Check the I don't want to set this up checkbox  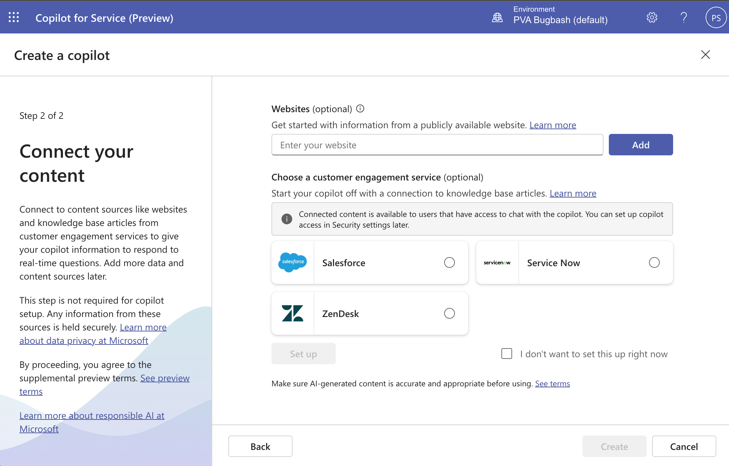point(506,354)
